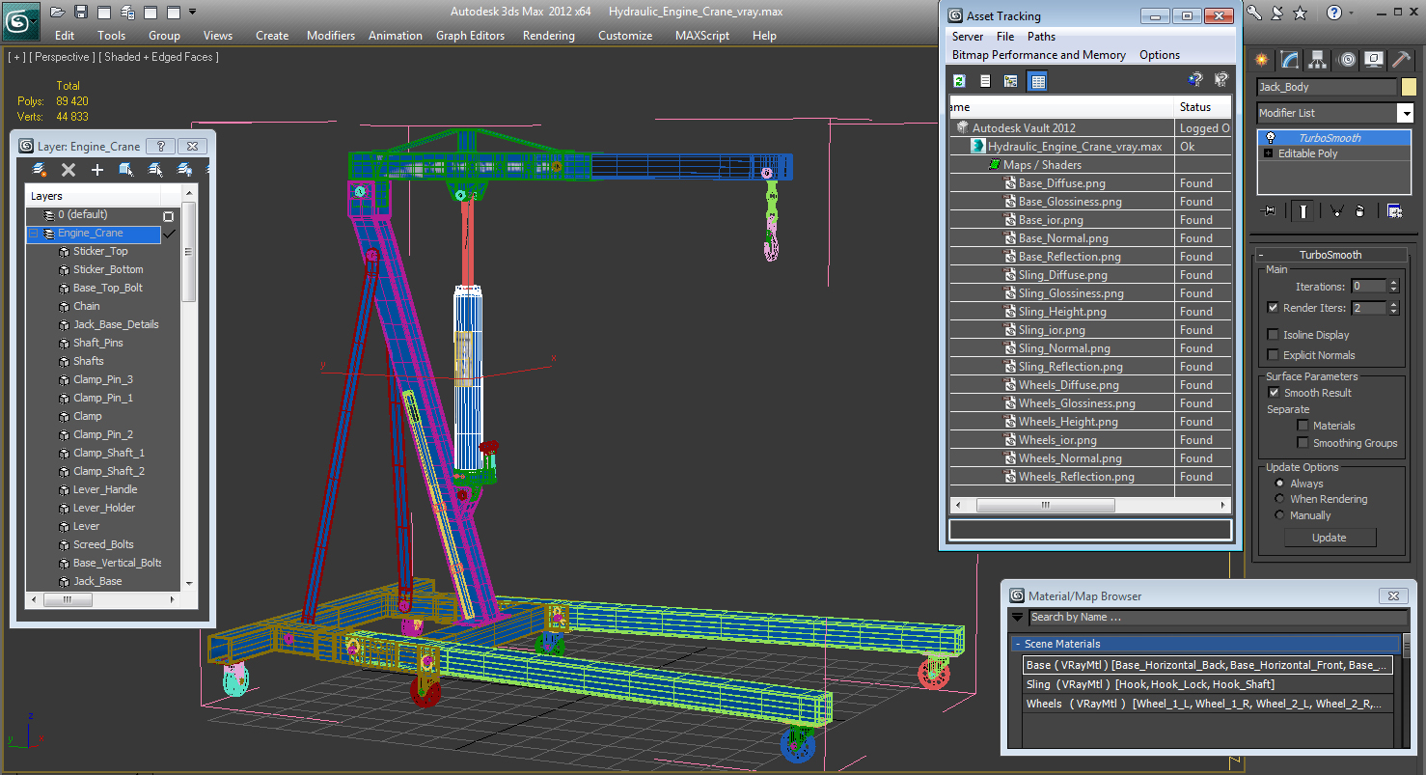Open the Rendering menu
The height and width of the screenshot is (775, 1426).
point(548,36)
